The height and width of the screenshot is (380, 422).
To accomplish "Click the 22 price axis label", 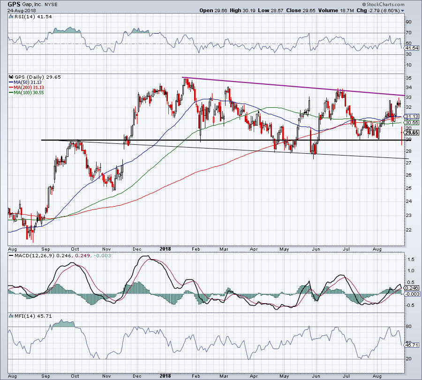I will [408, 230].
